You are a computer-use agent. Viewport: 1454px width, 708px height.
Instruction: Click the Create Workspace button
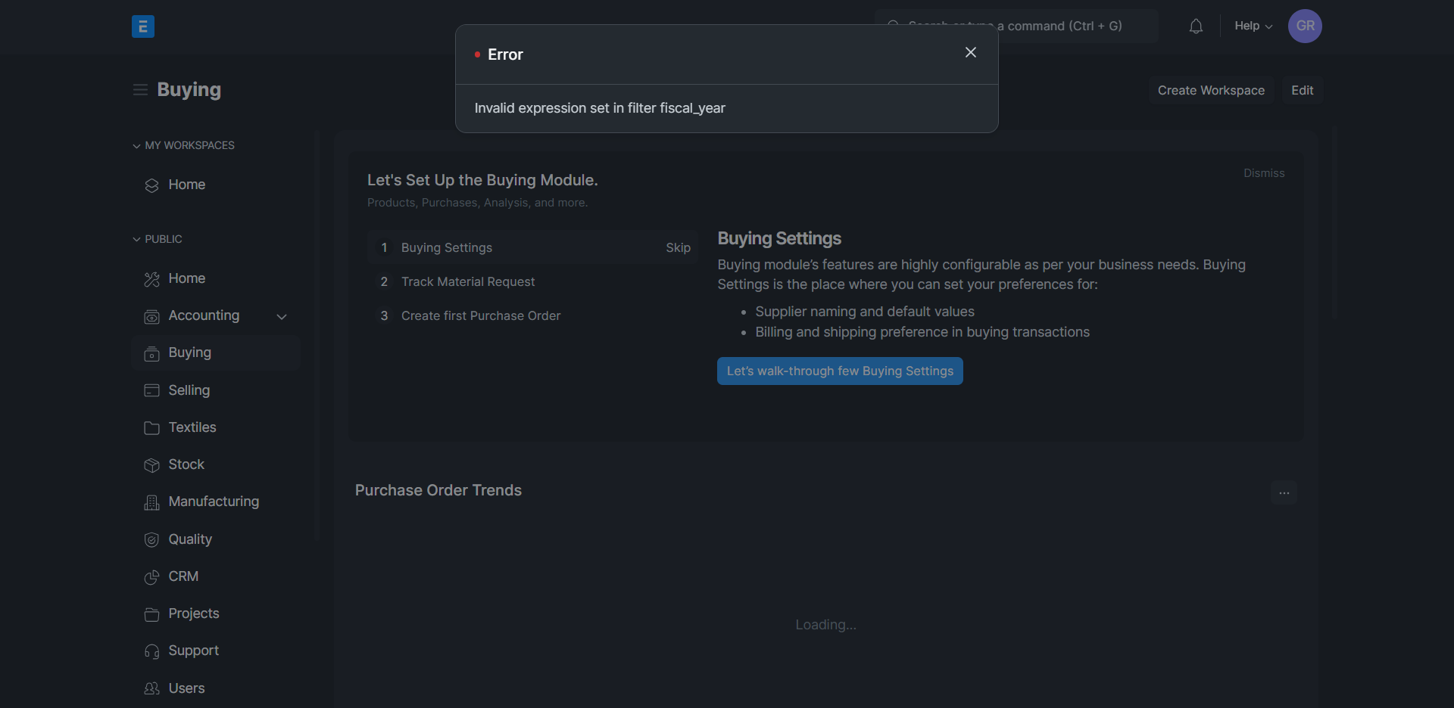tap(1211, 90)
